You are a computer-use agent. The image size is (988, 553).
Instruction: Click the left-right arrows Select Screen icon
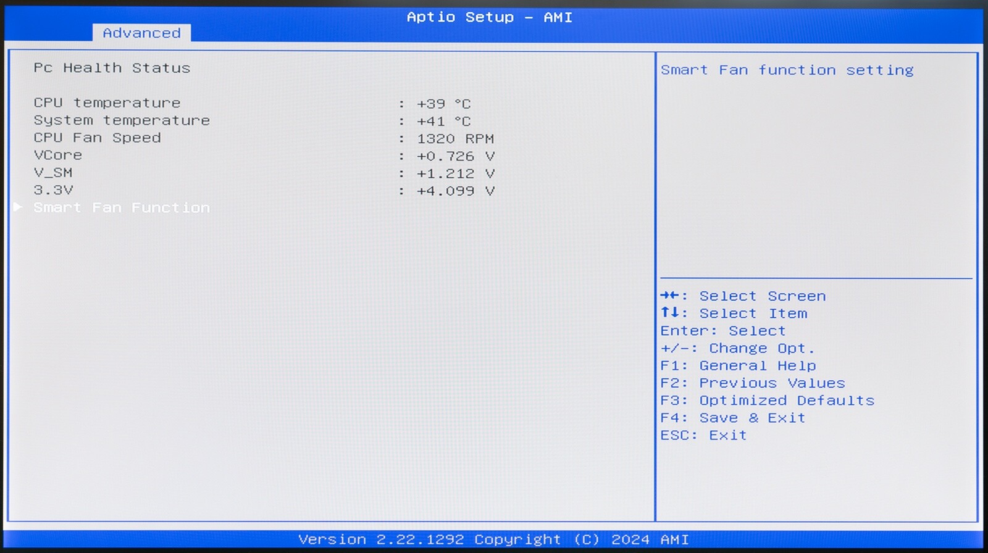pos(669,296)
